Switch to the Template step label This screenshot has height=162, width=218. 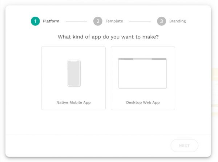pyautogui.click(x=114, y=21)
